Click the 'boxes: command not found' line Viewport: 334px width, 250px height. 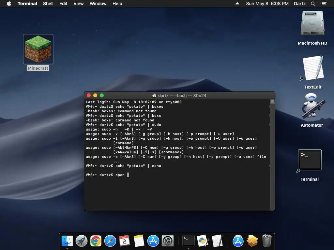(x=121, y=111)
